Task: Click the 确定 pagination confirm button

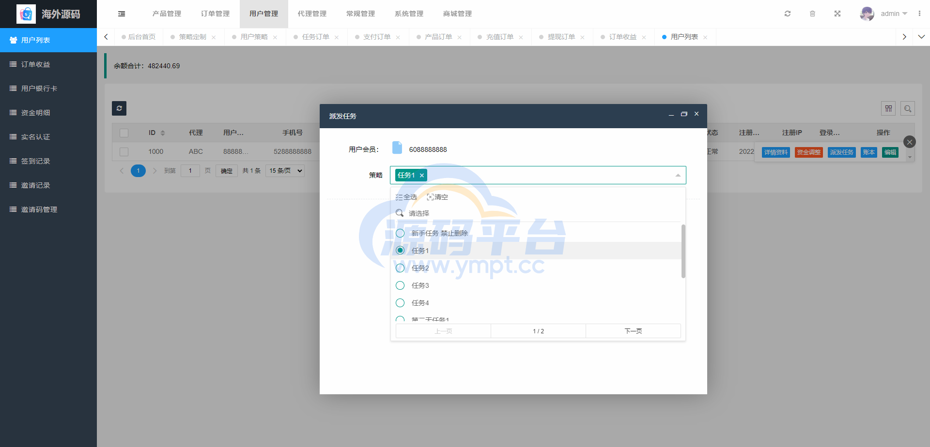Action: (227, 171)
